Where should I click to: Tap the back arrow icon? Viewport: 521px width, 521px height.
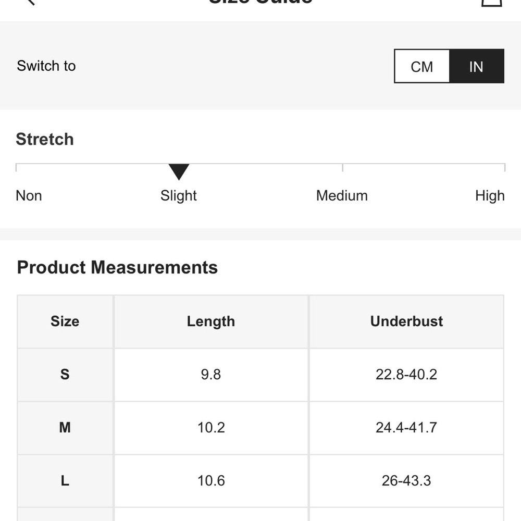(30, 2)
